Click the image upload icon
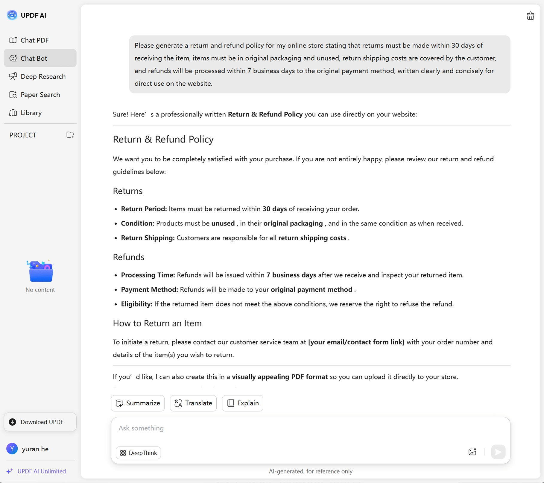This screenshot has height=483, width=544. coord(472,452)
